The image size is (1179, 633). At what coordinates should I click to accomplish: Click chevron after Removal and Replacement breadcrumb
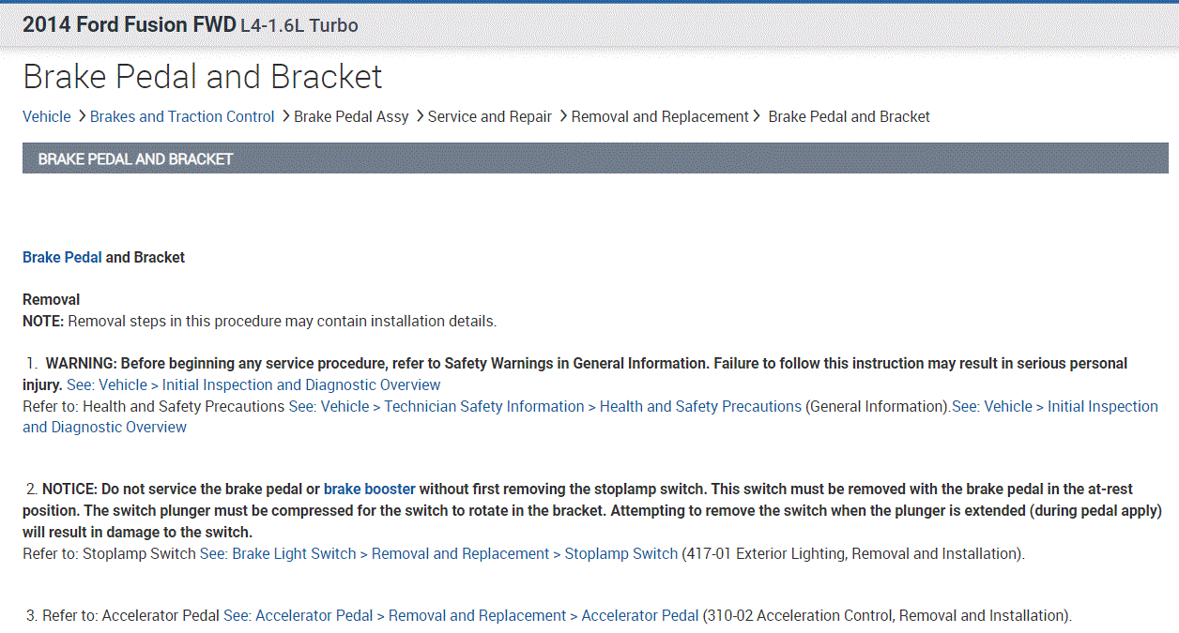click(x=757, y=116)
